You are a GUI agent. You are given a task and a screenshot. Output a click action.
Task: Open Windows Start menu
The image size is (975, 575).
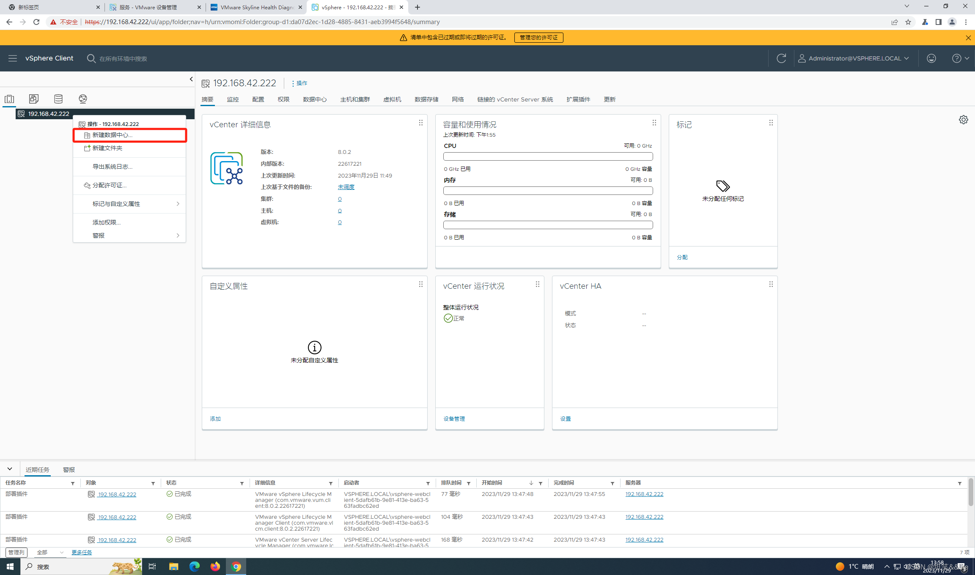(x=10, y=566)
